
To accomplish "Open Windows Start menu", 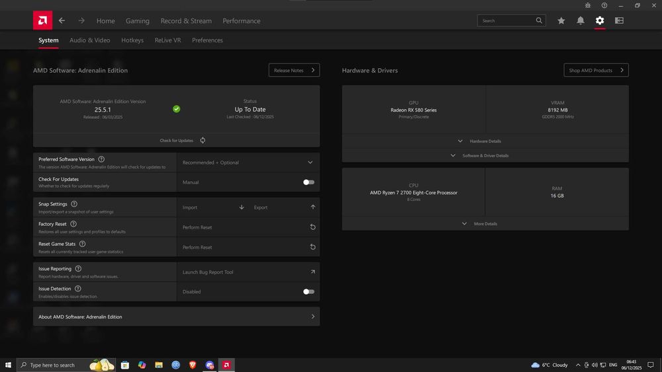I will (8, 365).
